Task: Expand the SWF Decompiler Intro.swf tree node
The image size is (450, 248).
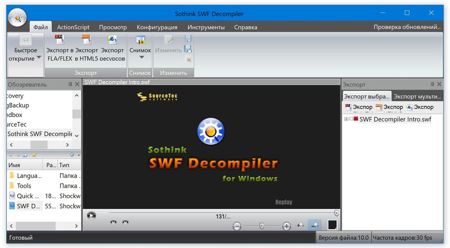Action: 346,119
